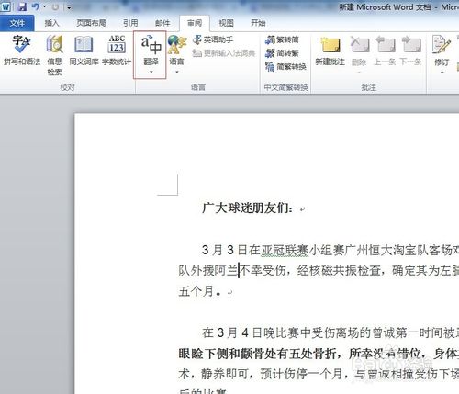This screenshot has height=394, width=459.
Task: Click in the line starting 队外援阿兰
Action: [319, 271]
